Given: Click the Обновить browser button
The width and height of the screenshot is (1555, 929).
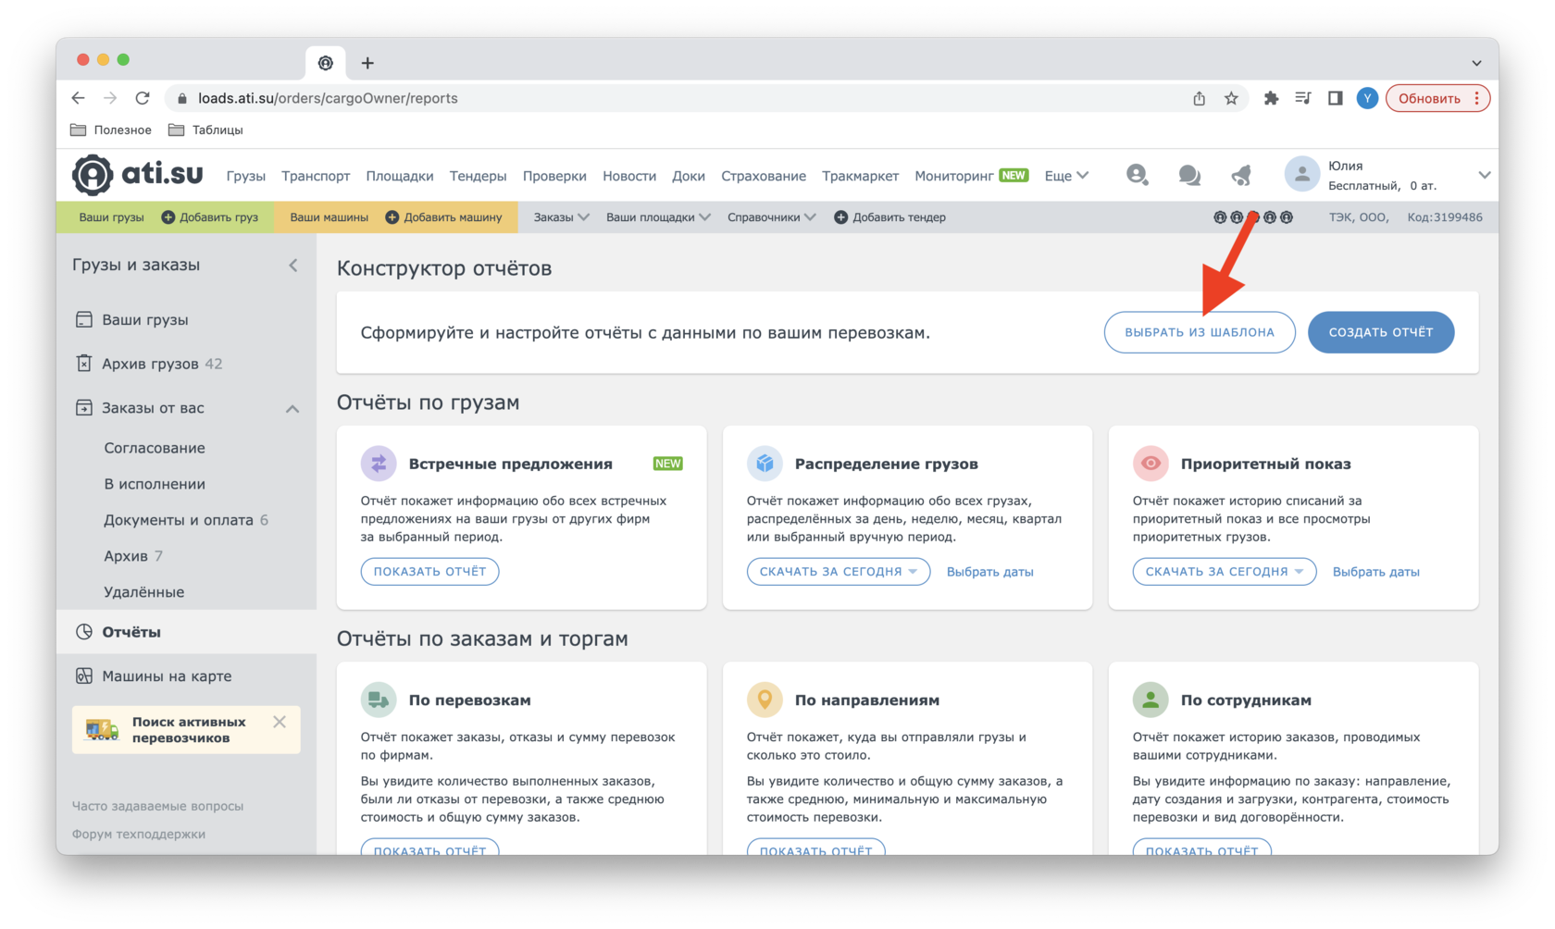Looking at the screenshot, I should tap(1437, 98).
